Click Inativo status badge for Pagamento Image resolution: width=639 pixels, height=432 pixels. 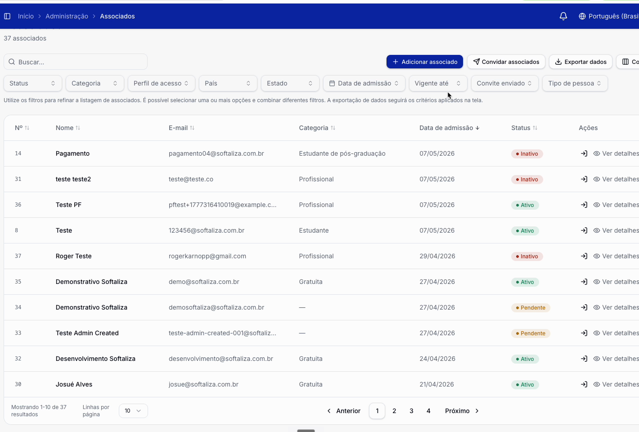pos(527,154)
